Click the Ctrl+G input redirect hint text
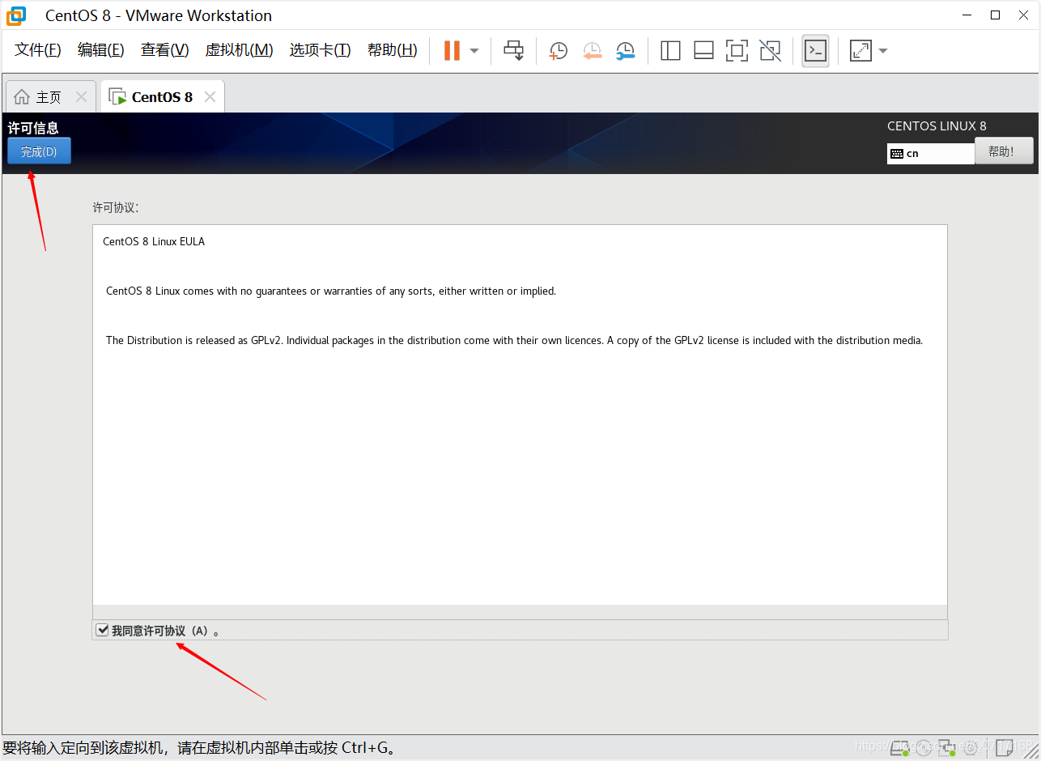Screen dimensions: 1041x761 pyautogui.click(x=199, y=748)
